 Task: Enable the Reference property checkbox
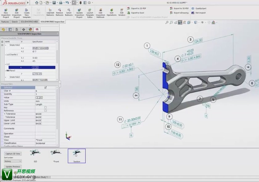coord(45,110)
